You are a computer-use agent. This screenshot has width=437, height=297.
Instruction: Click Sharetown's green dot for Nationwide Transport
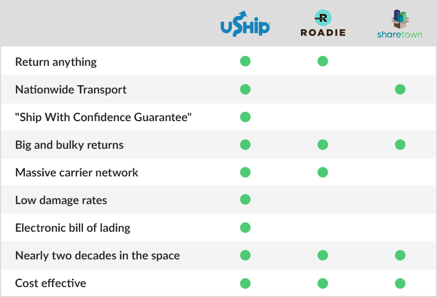point(400,89)
